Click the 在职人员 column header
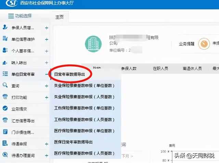 coord(160,68)
